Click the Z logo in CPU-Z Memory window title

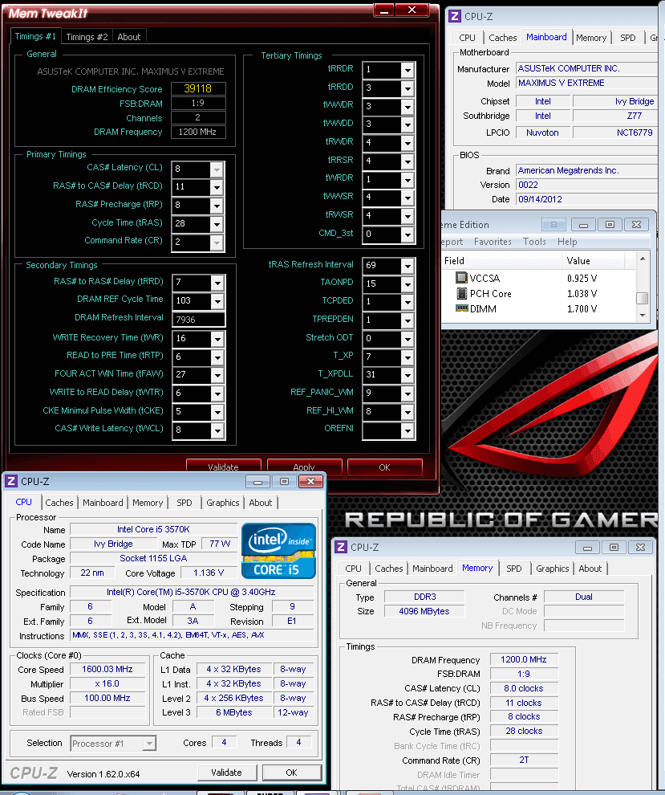tap(341, 547)
